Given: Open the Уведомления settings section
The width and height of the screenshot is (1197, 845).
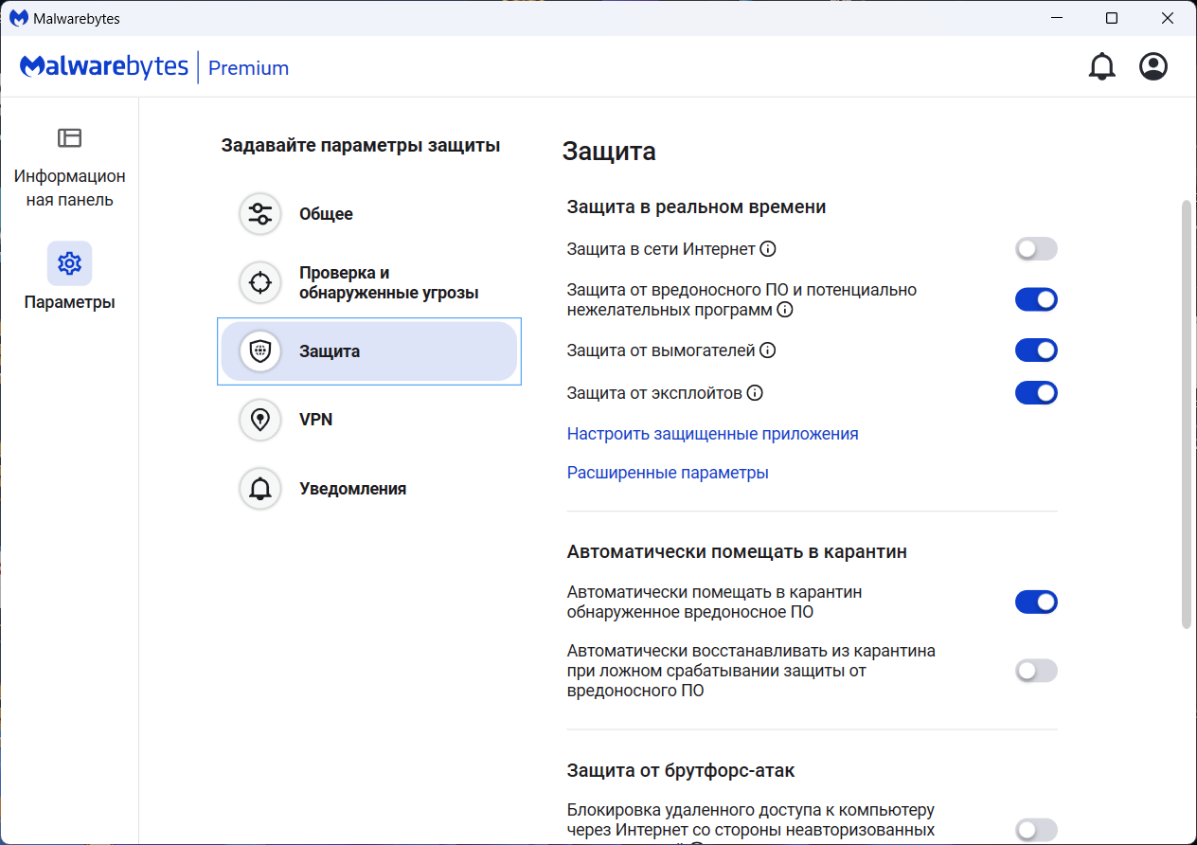Looking at the screenshot, I should (x=369, y=489).
